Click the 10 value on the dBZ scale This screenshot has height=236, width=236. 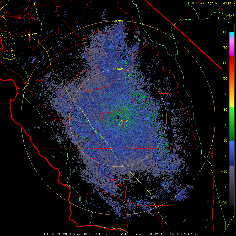coord(225,141)
